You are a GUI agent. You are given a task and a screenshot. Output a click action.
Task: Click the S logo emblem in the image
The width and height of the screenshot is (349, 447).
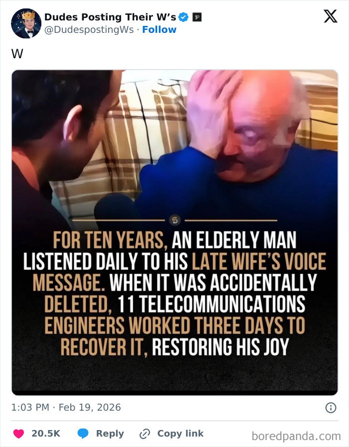point(175,220)
